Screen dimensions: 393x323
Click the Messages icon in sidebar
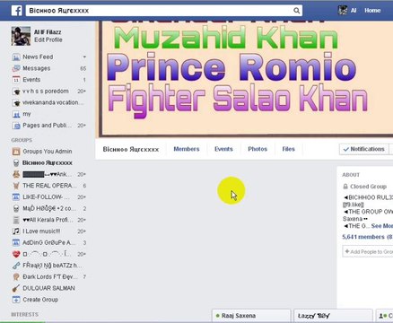point(16,68)
